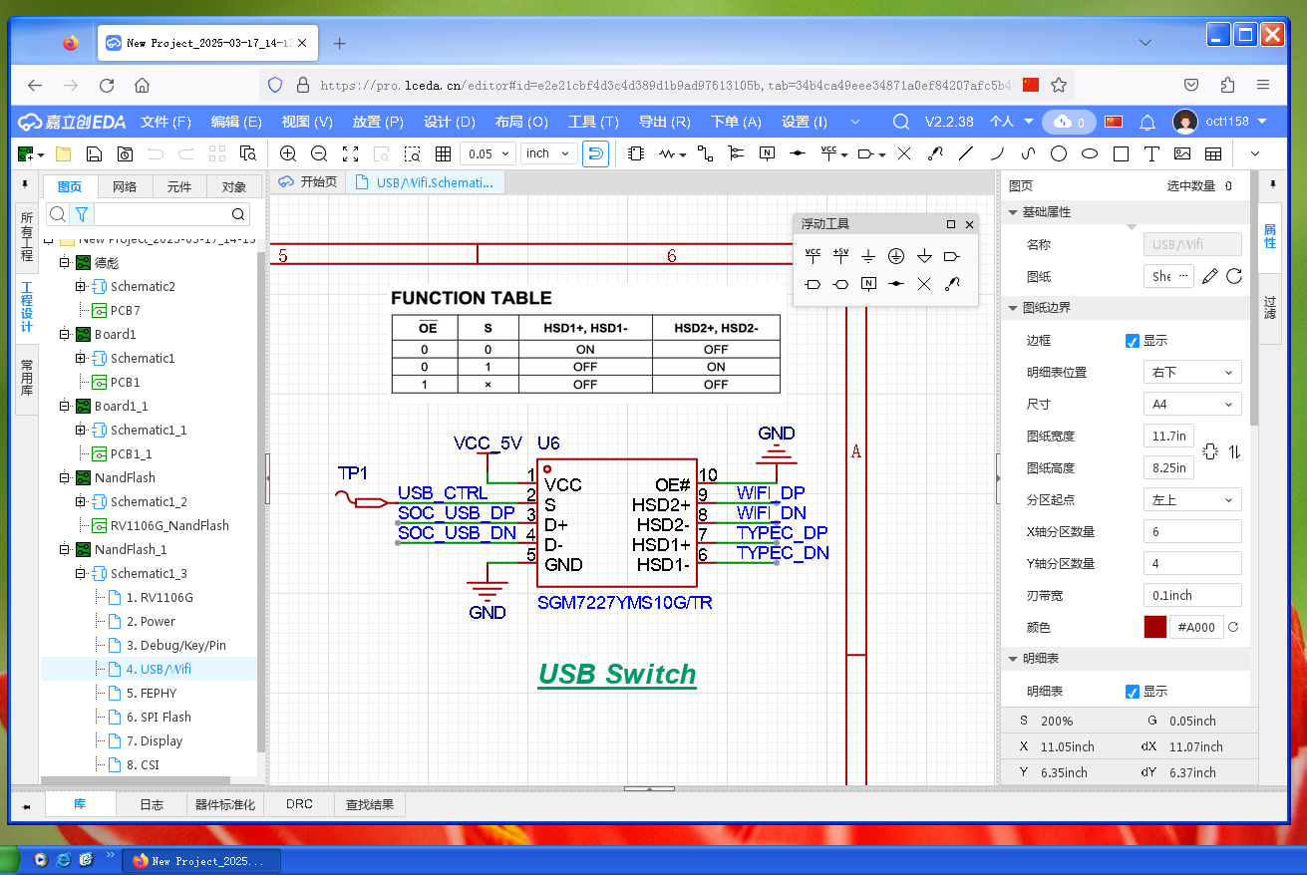Click the 常用库 side tab on left

coord(27,379)
